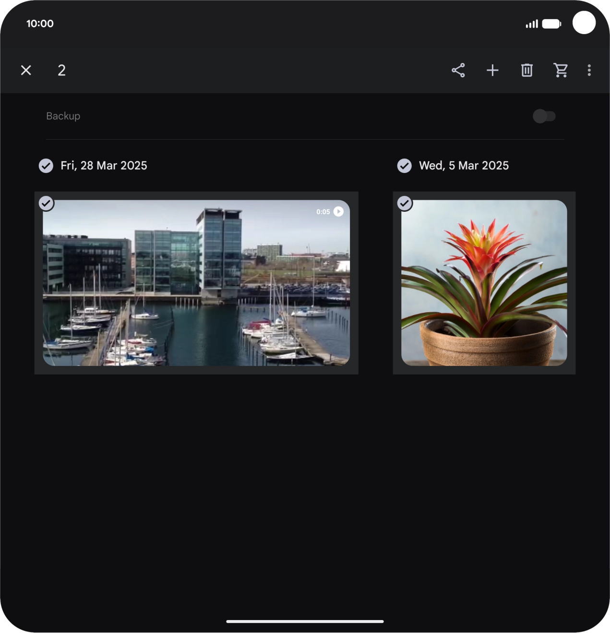Screen dimensions: 610x633
Task: Open the marina harbor video thumbnail
Action: (196, 283)
